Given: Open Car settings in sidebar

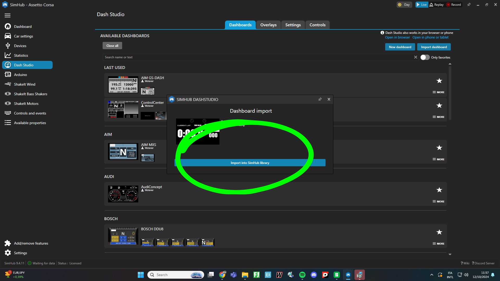Looking at the screenshot, I should [x=23, y=36].
